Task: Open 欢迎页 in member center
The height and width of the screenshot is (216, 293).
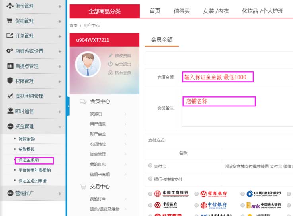Action: (x=96, y=114)
